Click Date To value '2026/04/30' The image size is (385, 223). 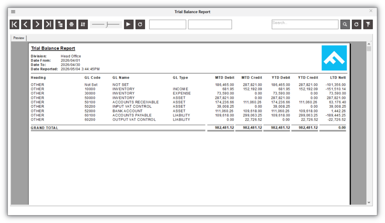tap(70, 65)
